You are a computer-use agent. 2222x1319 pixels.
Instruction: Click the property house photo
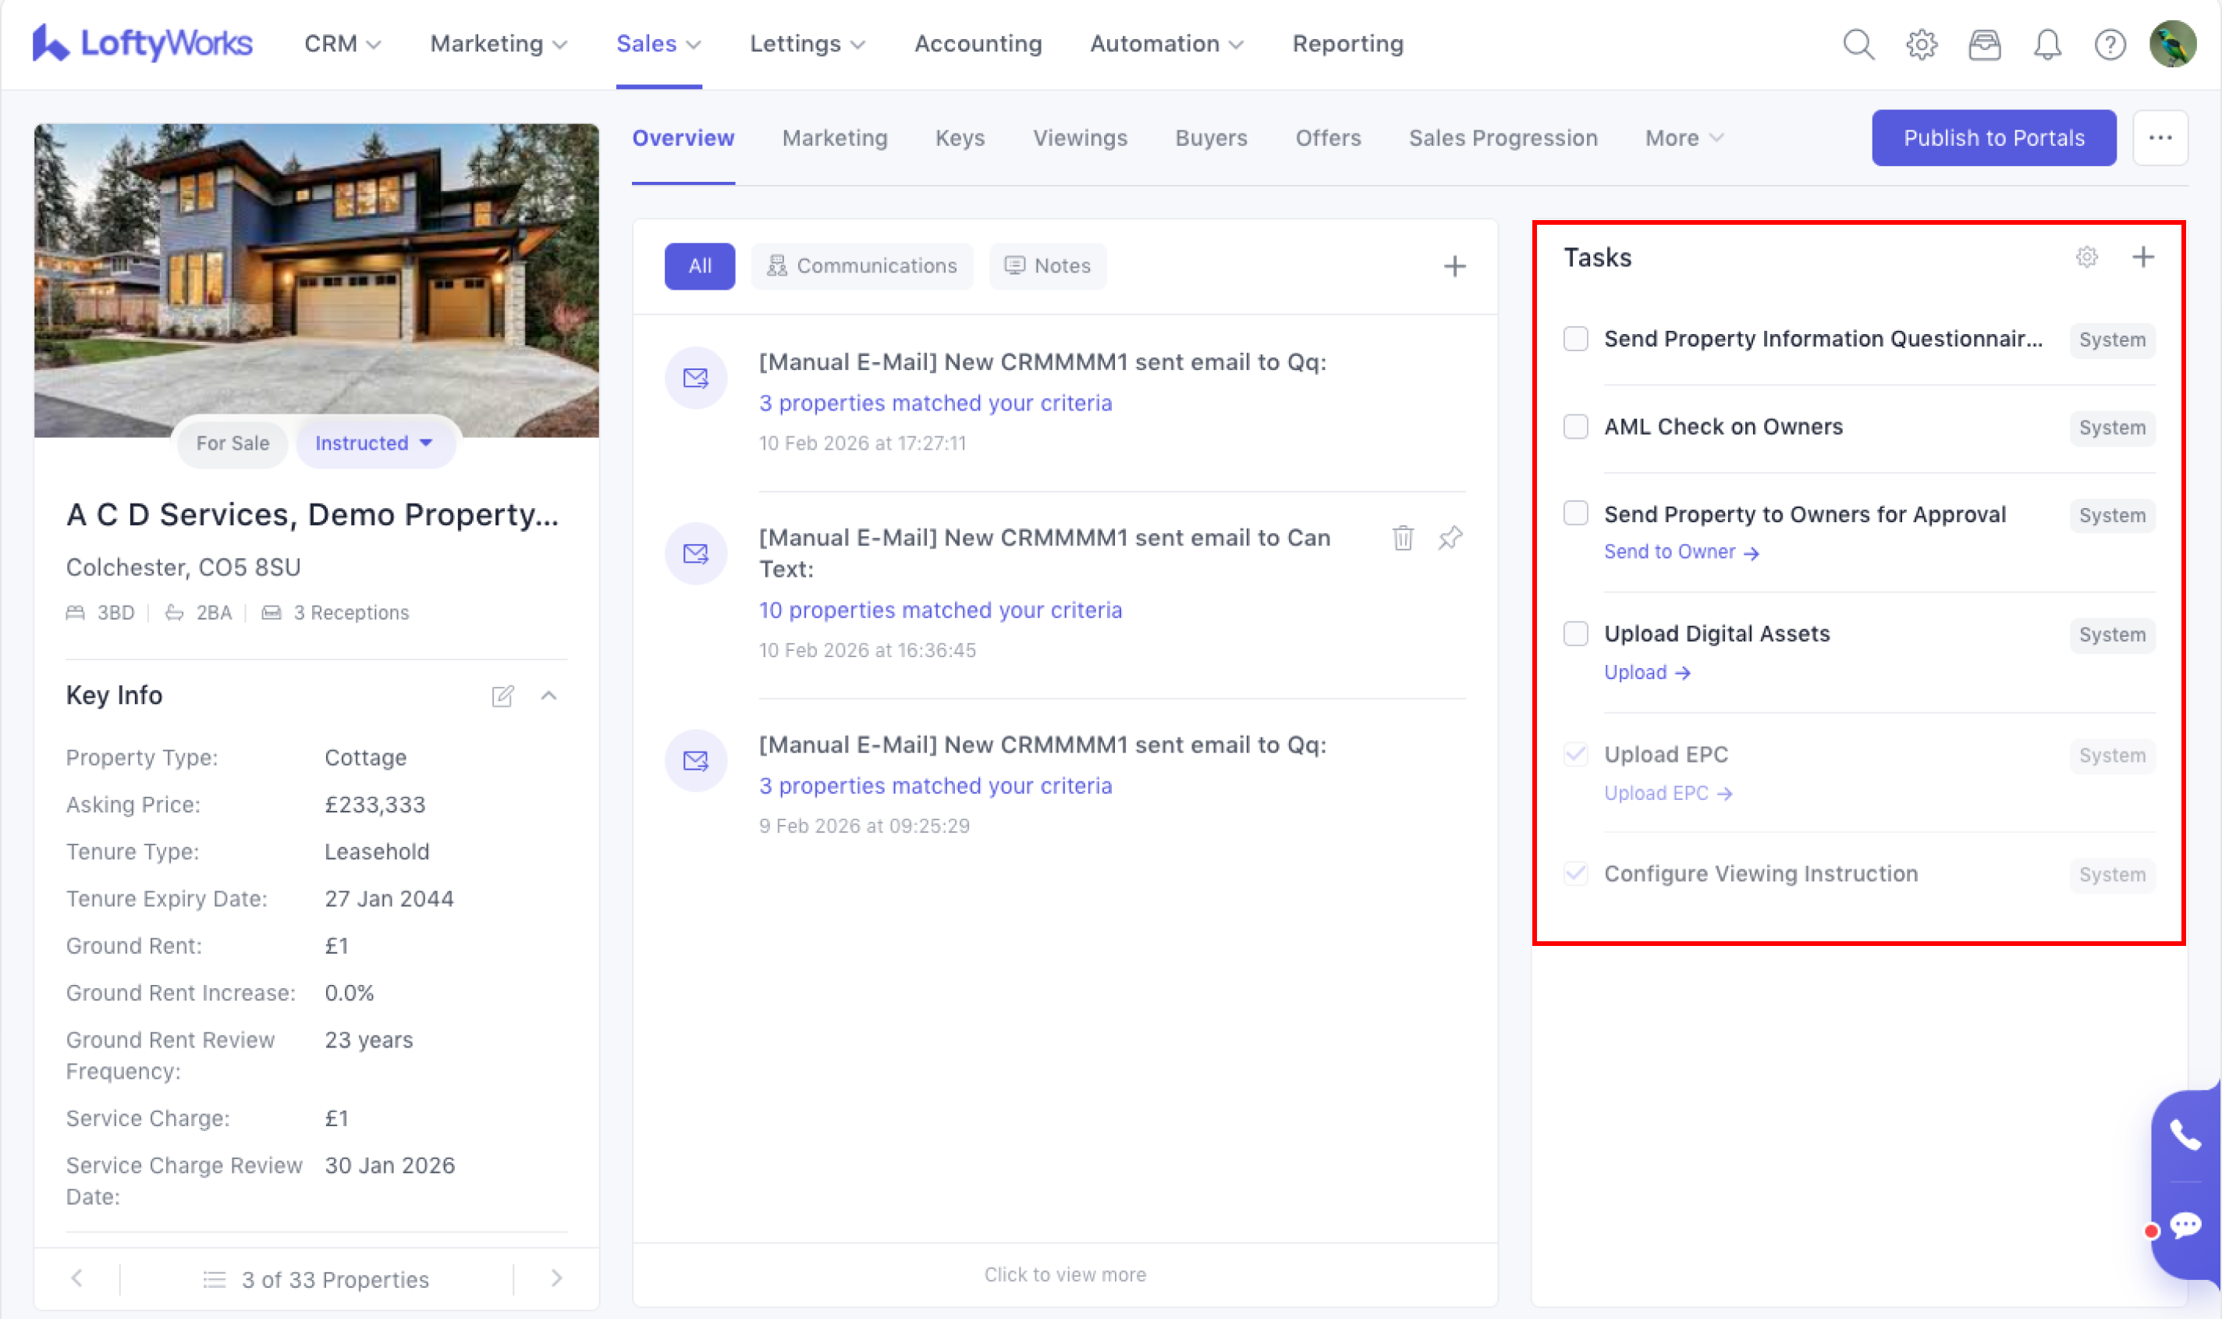pos(316,267)
